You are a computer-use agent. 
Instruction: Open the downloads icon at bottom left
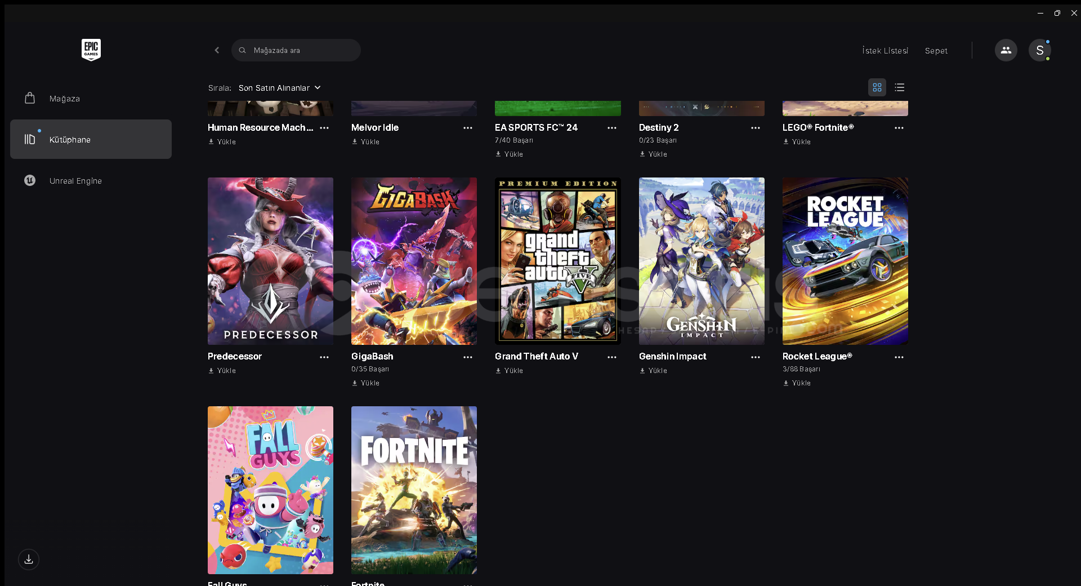[29, 560]
